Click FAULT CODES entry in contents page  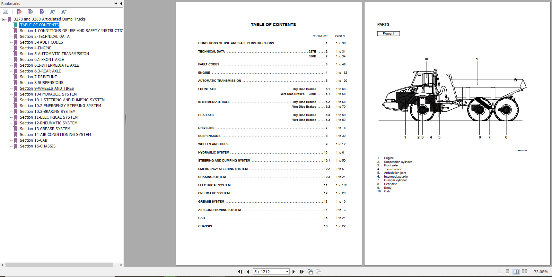click(x=209, y=64)
